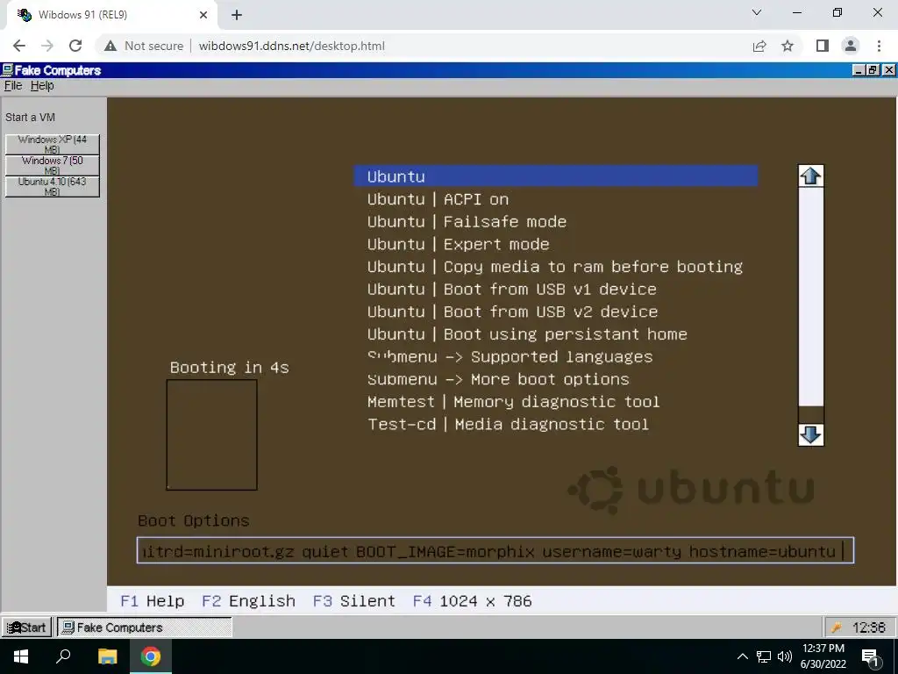Click the boot menu scroll down arrow
Viewport: 898px width, 674px height.
(810, 435)
